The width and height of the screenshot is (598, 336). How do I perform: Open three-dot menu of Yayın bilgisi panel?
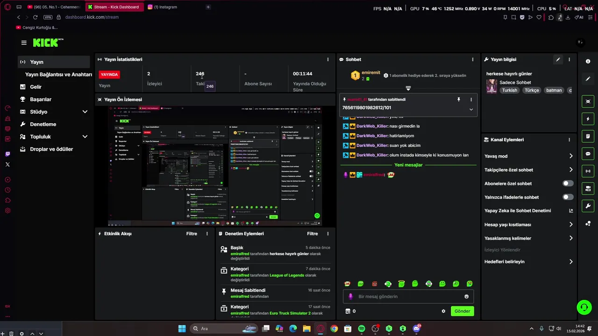[569, 59]
